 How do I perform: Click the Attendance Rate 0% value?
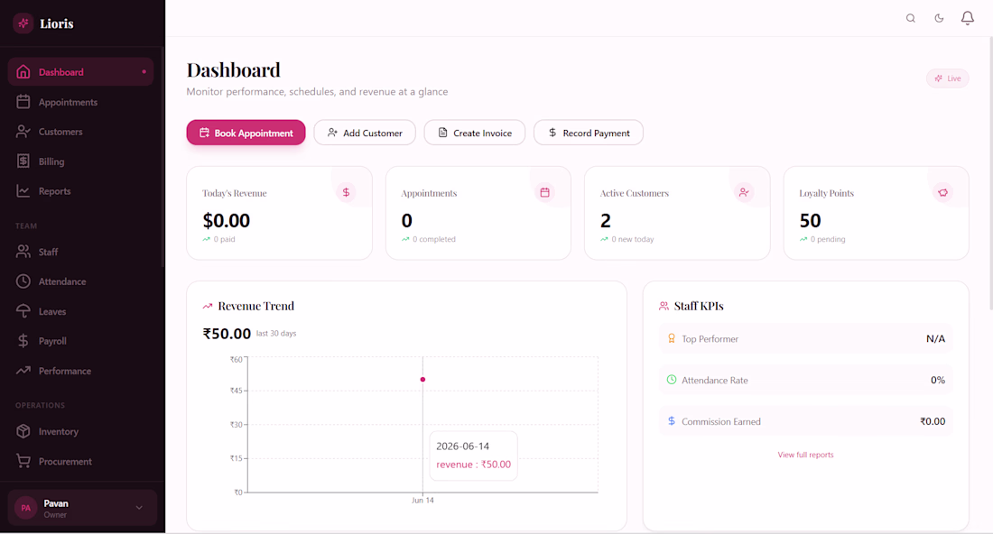[938, 381]
